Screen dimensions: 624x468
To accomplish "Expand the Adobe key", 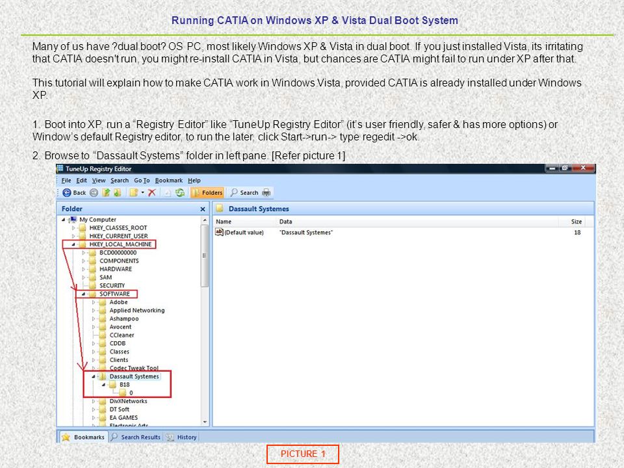I will [93, 302].
